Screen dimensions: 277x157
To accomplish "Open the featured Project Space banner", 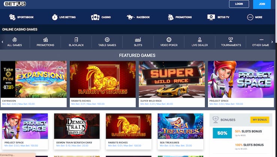I will click(241, 79).
